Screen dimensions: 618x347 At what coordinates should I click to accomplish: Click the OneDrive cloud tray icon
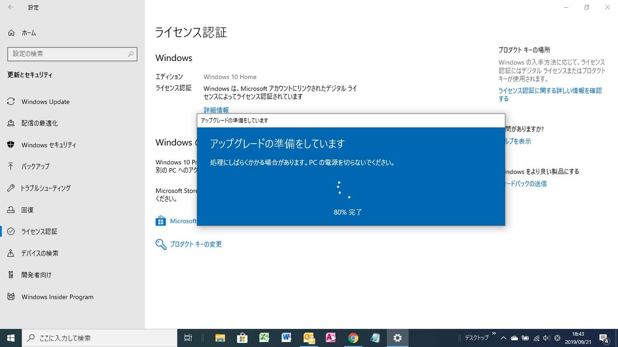pyautogui.click(x=514, y=338)
